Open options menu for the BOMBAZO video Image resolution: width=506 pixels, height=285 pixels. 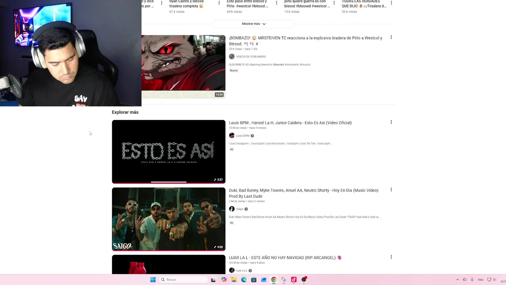tap(391, 37)
